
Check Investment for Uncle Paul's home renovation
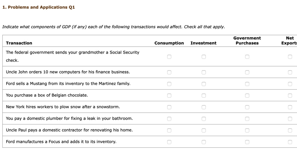point(204,130)
